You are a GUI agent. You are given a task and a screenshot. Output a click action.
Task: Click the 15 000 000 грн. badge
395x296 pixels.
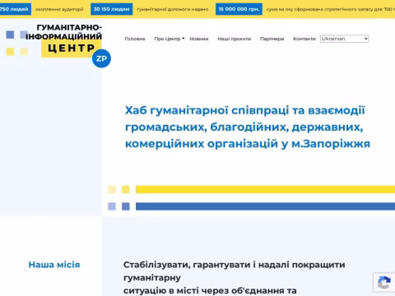(x=239, y=9)
